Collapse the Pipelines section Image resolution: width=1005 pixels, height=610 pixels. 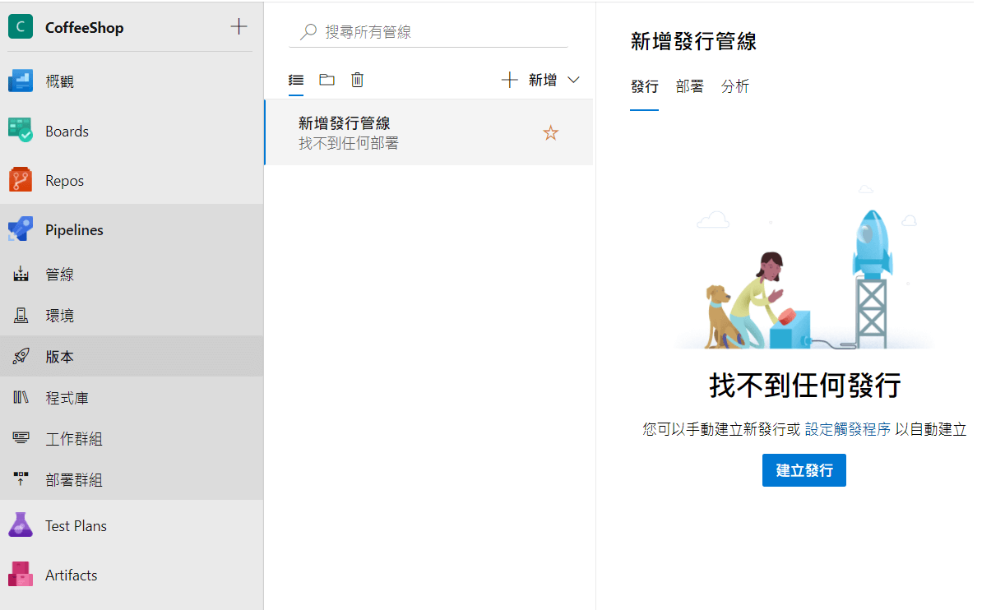pos(74,230)
